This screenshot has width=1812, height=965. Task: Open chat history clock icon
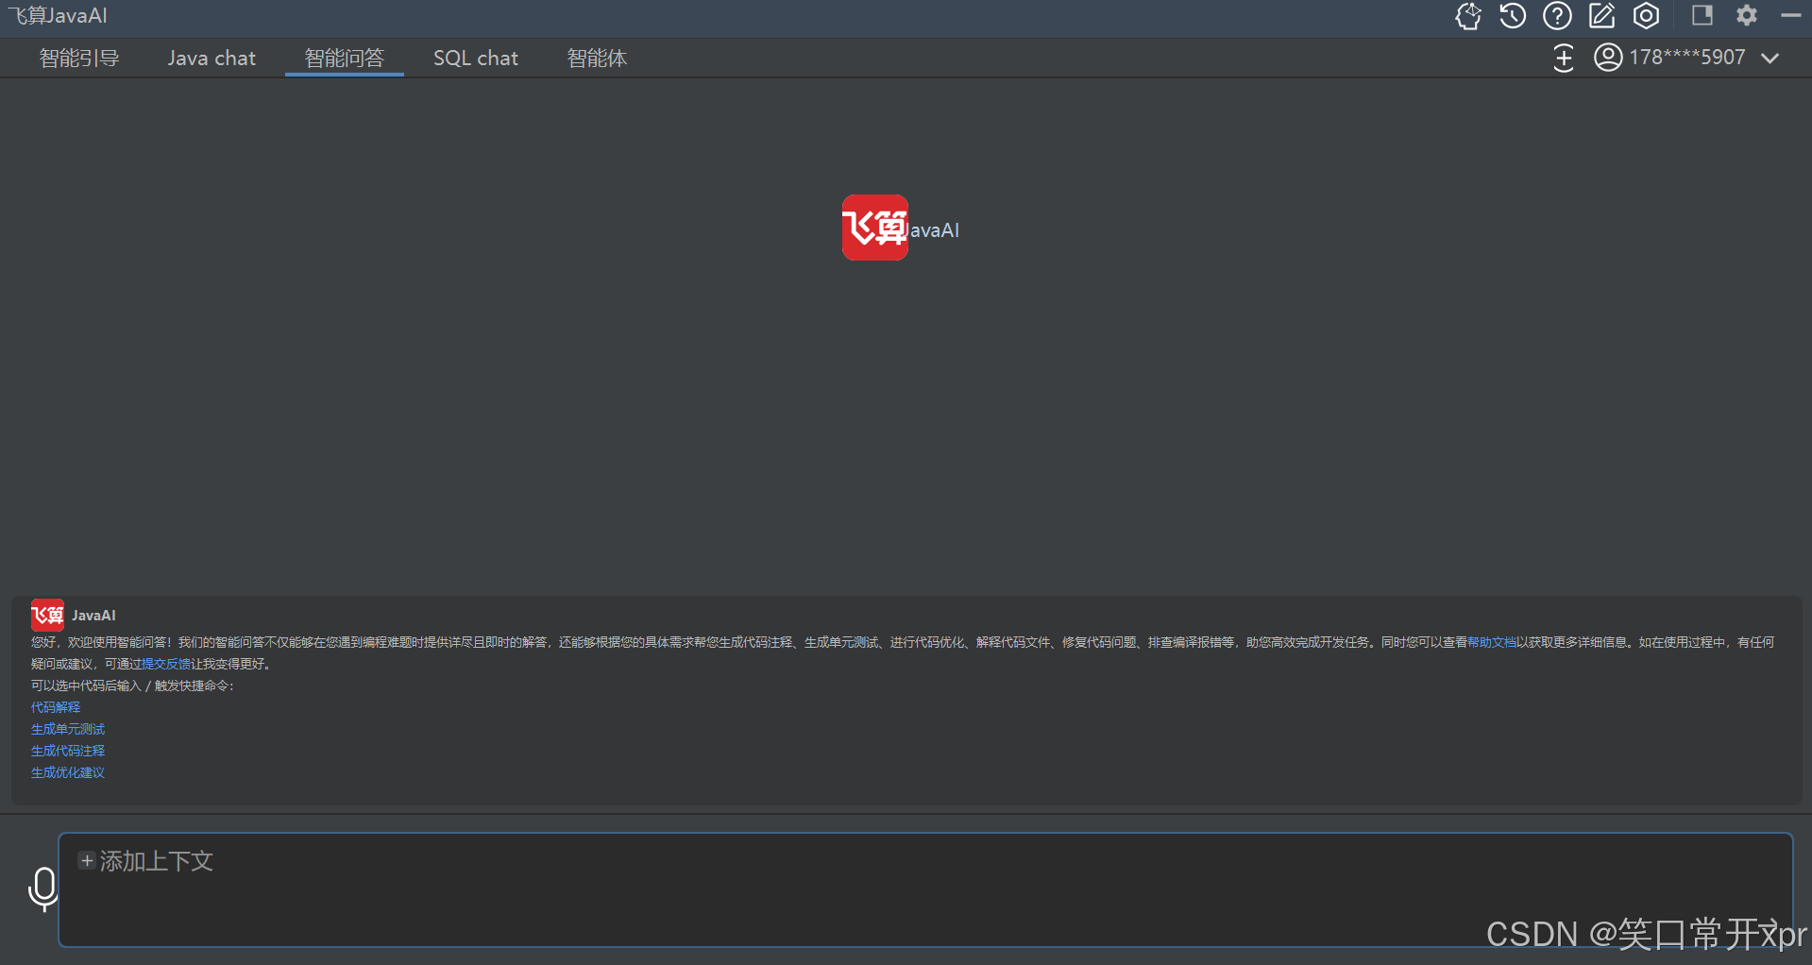1513,16
